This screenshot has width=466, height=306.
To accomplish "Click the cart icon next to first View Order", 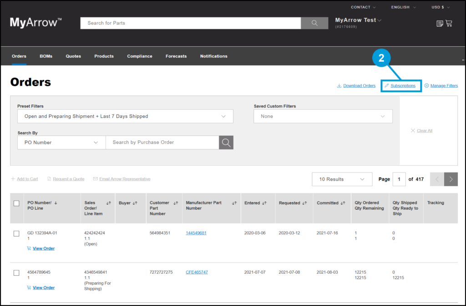I will coord(28,248).
